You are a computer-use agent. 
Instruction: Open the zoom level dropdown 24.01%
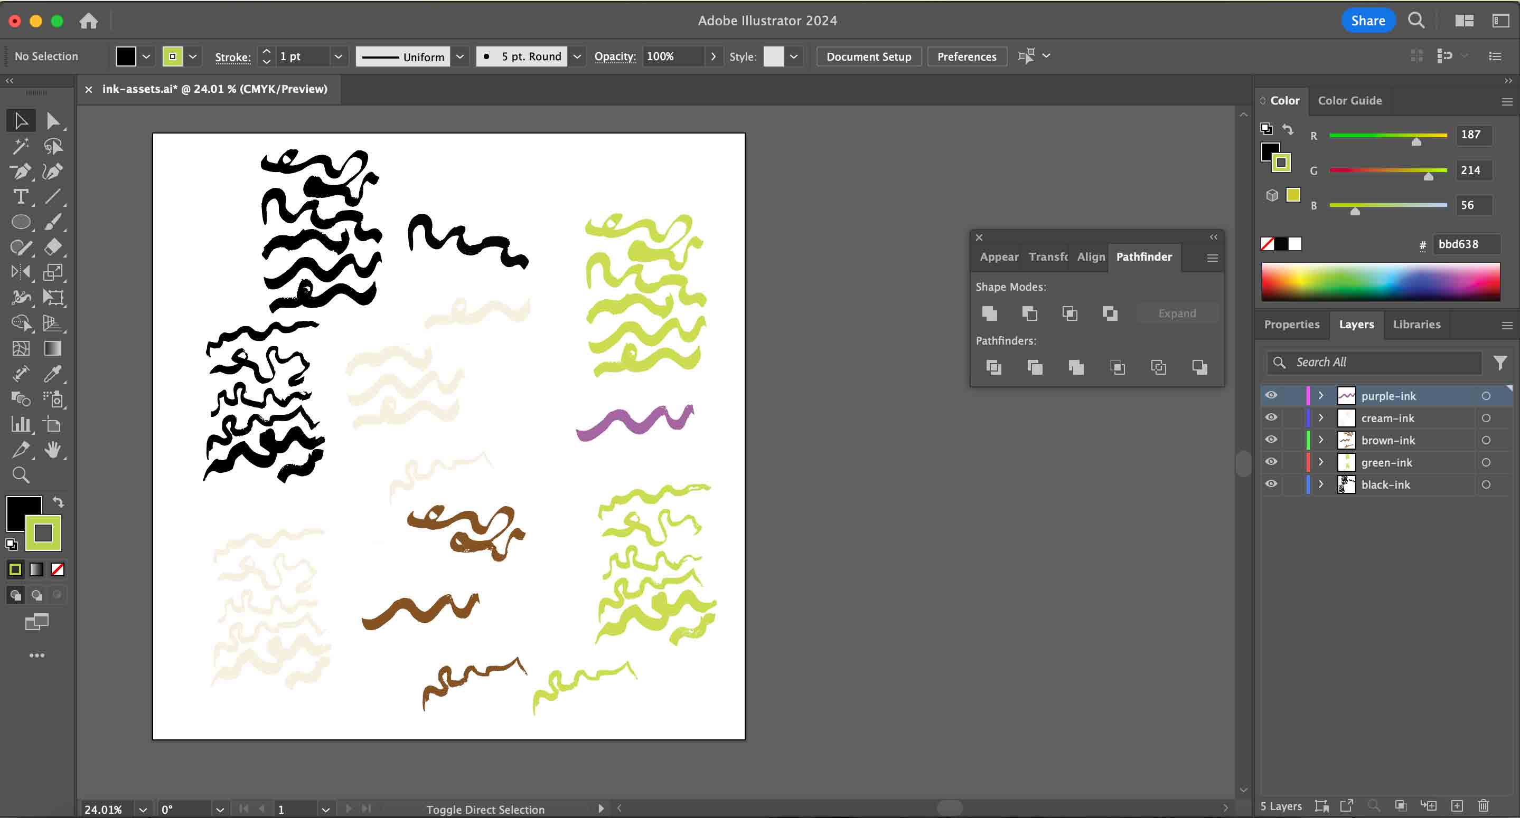coord(143,809)
